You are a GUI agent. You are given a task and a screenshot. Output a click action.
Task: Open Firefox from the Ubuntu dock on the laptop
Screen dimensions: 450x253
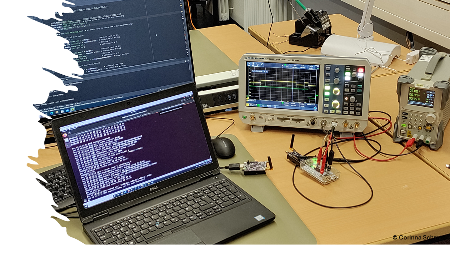[x=65, y=135]
